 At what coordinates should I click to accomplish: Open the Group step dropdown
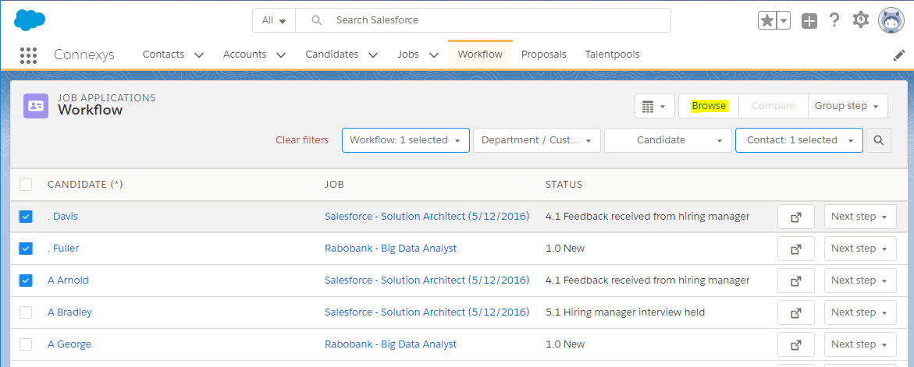(x=848, y=106)
